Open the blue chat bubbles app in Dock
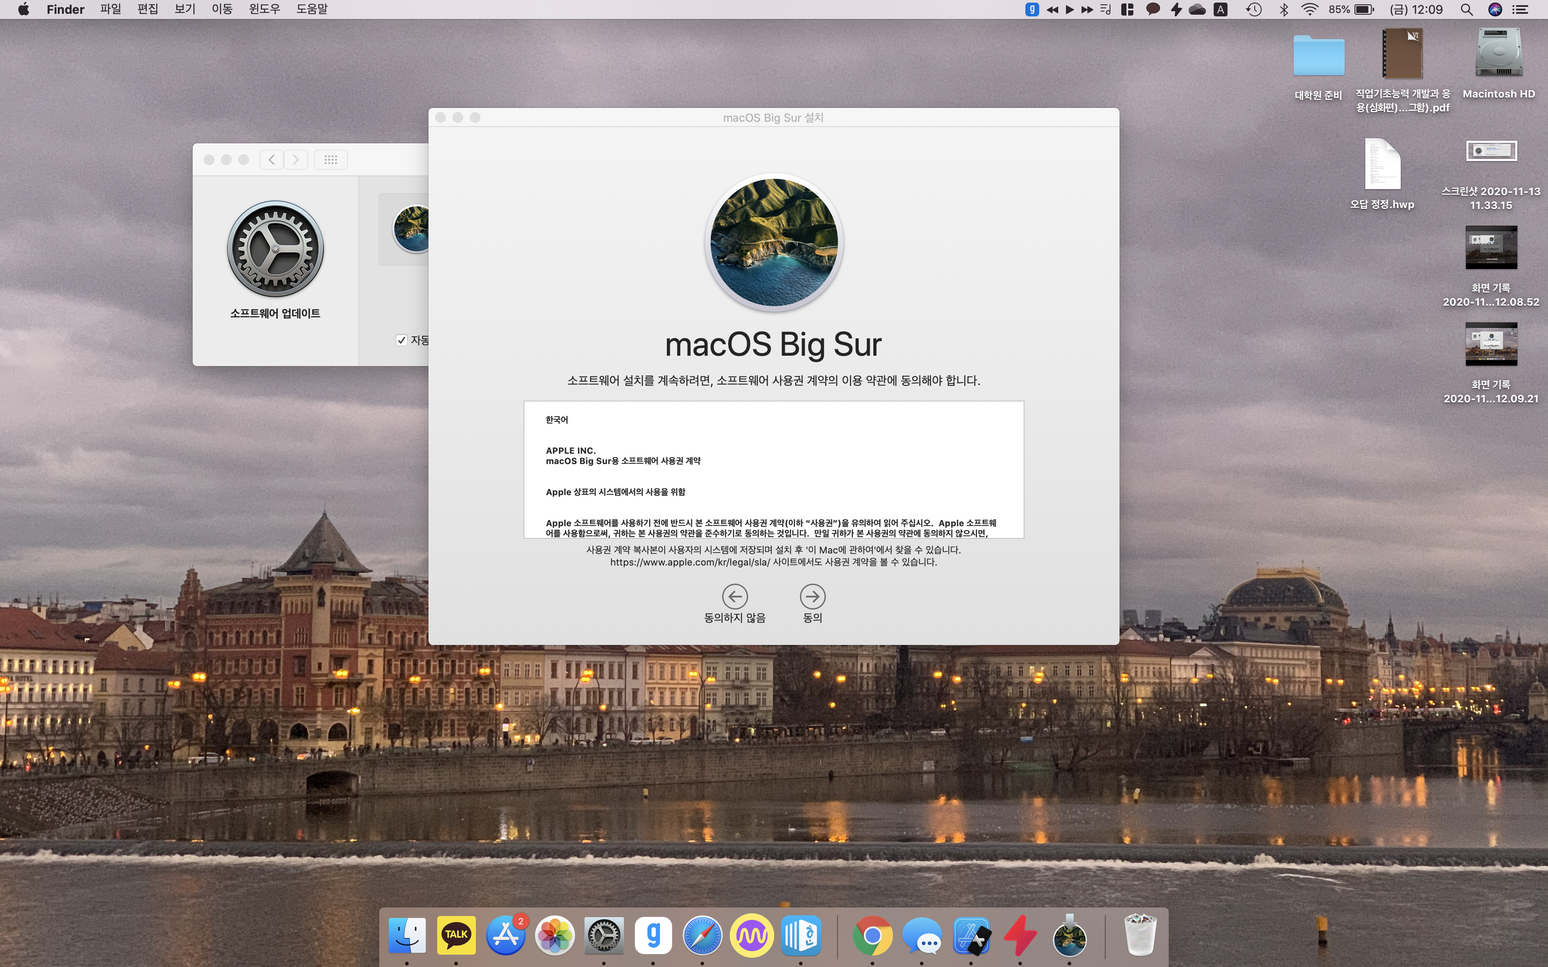Image resolution: width=1548 pixels, height=967 pixels. [922, 935]
